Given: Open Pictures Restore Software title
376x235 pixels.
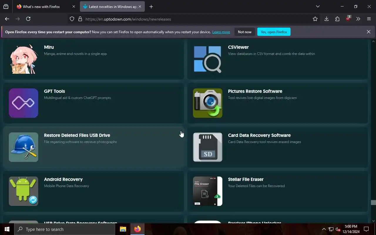Looking at the screenshot, I should tap(255, 91).
